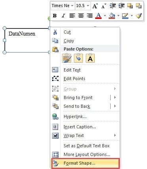Click Send Backward icon in mini toolbar

139,6
